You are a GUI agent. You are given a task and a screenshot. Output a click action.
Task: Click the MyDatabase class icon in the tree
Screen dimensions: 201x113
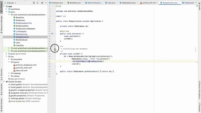14,40
